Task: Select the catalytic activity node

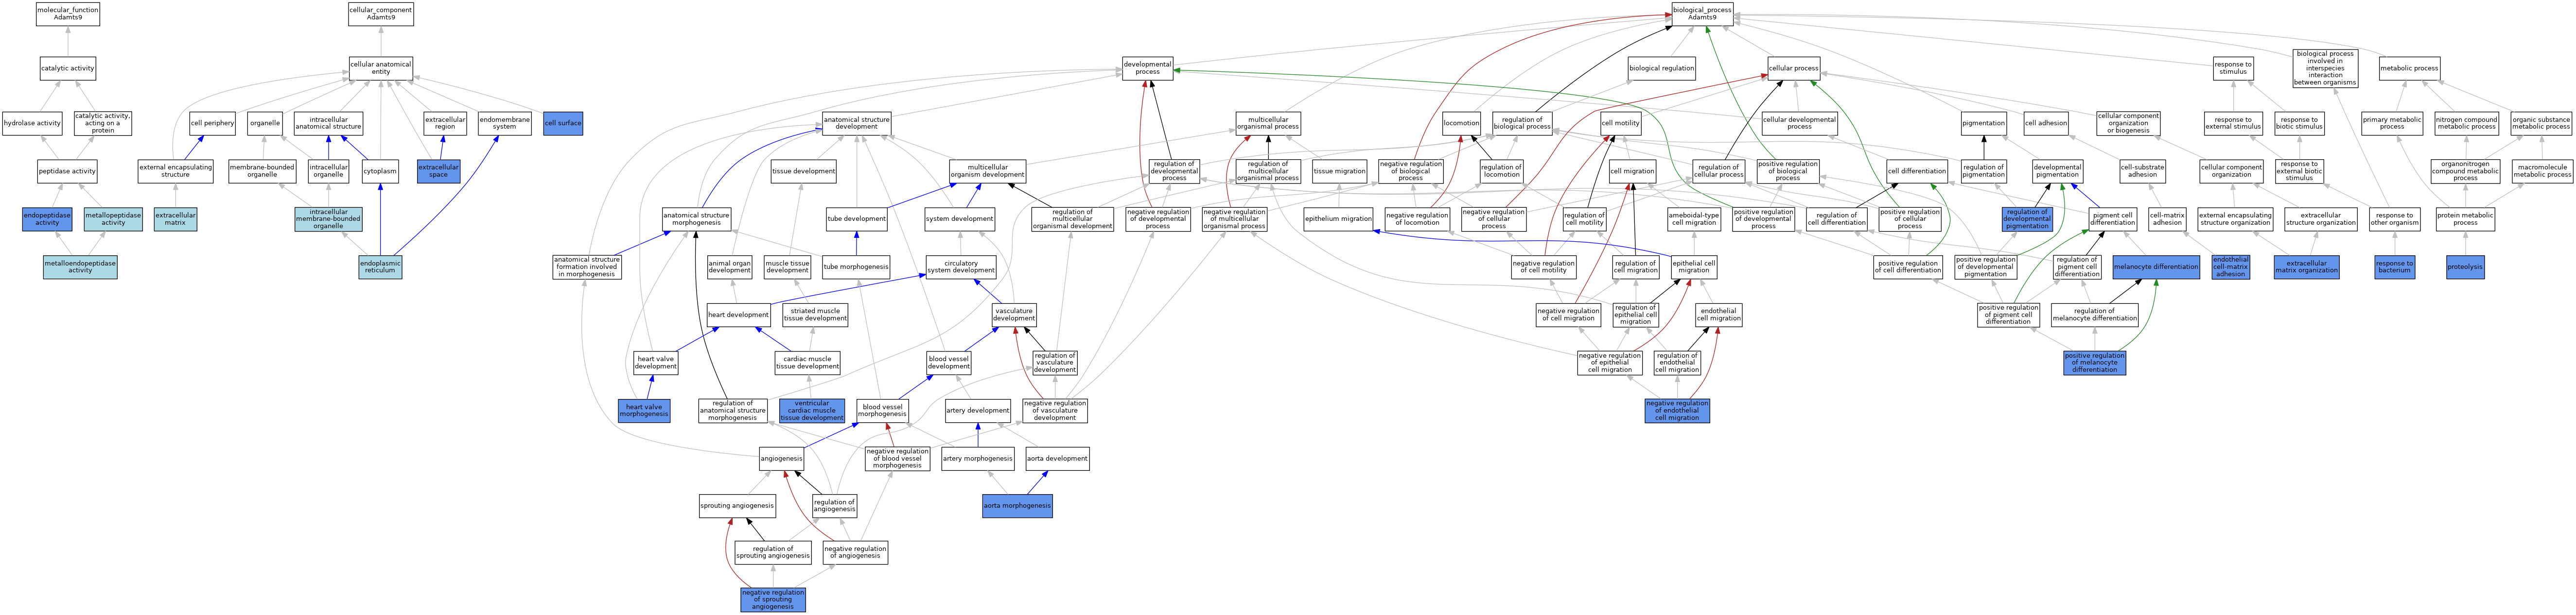Action: 68,69
